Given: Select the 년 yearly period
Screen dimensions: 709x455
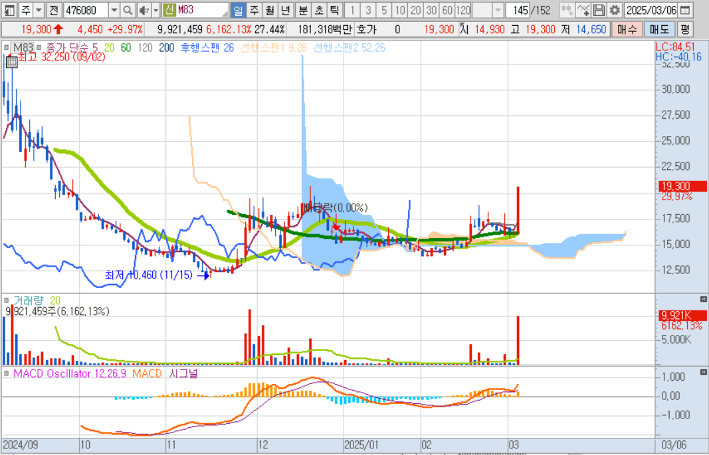Looking at the screenshot, I should coord(285,10).
